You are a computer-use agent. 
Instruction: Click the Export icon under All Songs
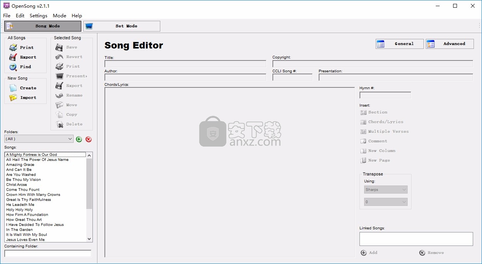coord(13,57)
